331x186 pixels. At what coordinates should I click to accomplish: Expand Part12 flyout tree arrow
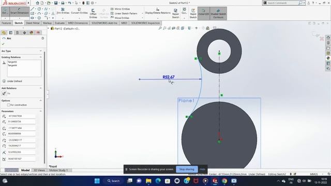point(48,28)
